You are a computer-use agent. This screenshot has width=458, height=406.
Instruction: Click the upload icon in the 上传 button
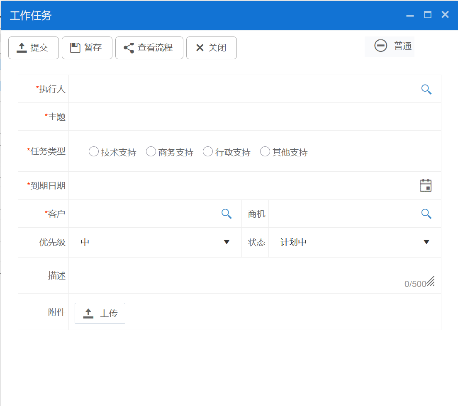(x=88, y=313)
